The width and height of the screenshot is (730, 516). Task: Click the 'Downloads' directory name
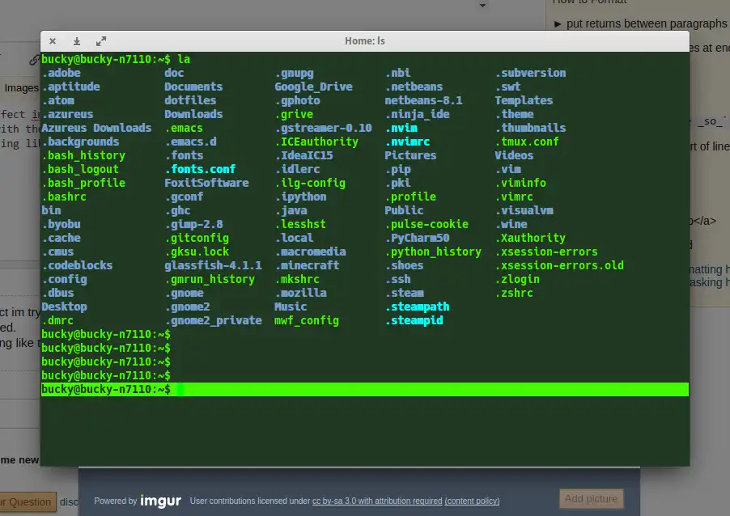pos(193,114)
